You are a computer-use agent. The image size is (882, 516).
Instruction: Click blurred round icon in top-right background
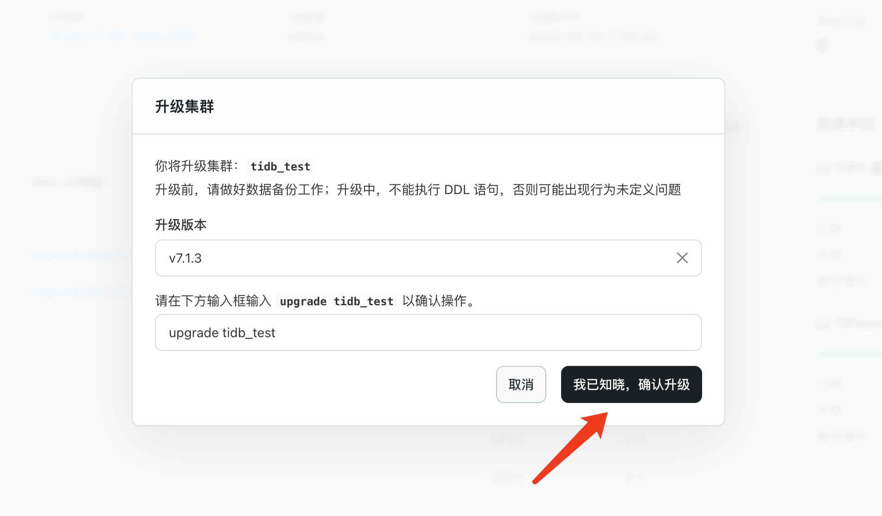click(822, 45)
